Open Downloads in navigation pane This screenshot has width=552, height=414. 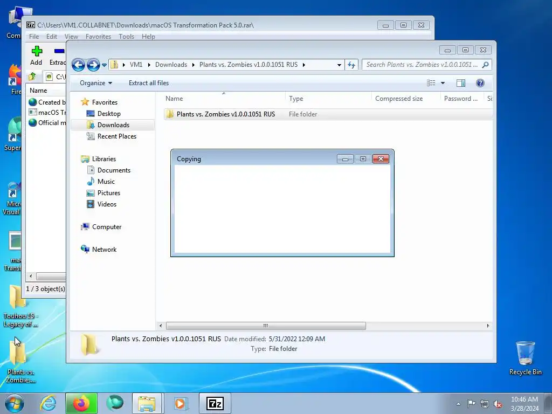[113, 125]
